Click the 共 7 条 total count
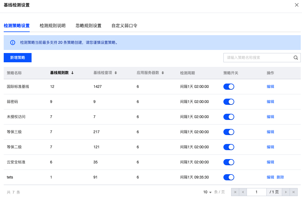This screenshot has height=201, width=302. [14, 192]
